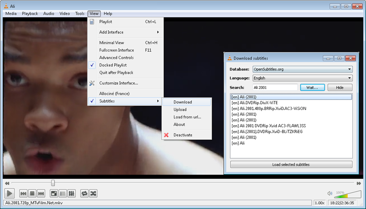This screenshot has width=366, height=209.
Task: Skip to previous media track
Action: (x=23, y=193)
